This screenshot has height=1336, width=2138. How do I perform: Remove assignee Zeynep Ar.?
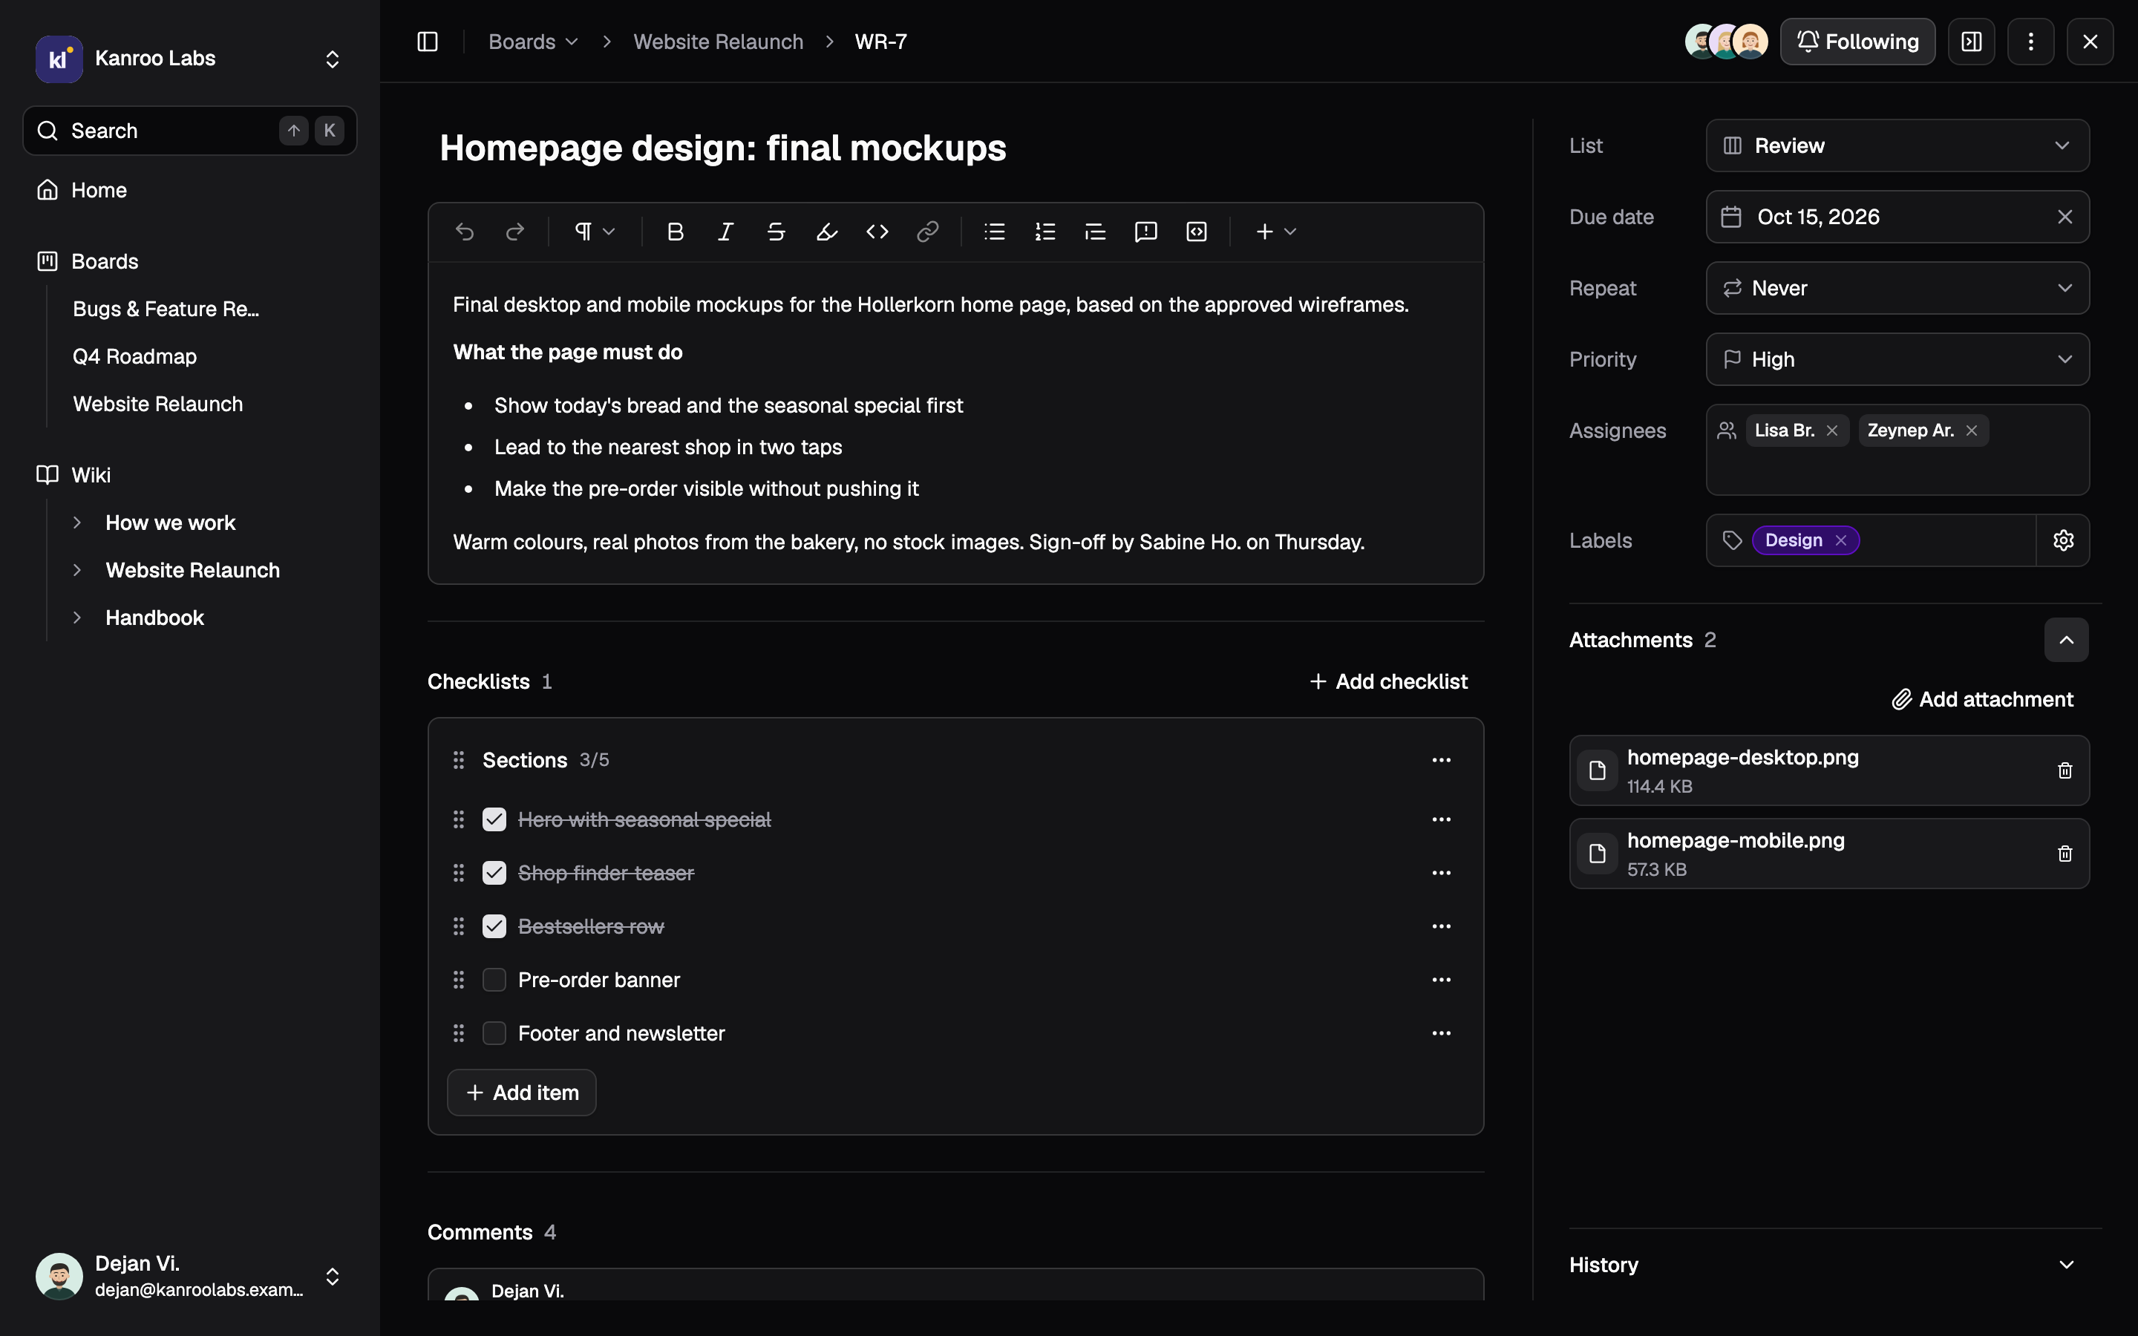click(x=1971, y=430)
